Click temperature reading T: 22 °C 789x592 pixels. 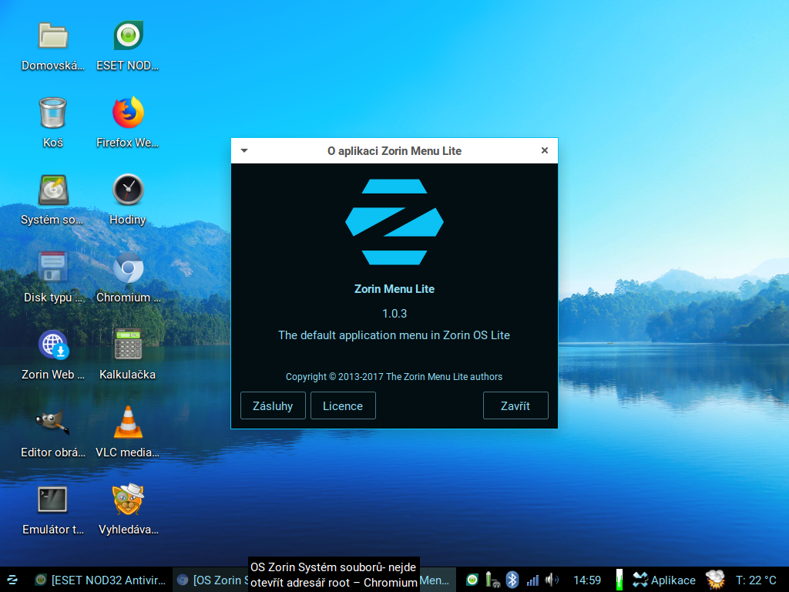(756, 580)
